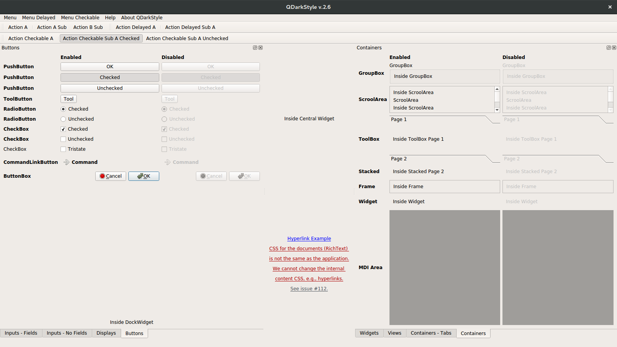Tick the enabled Unchecked checkbox
Viewport: 617px width, 347px height.
pos(63,139)
